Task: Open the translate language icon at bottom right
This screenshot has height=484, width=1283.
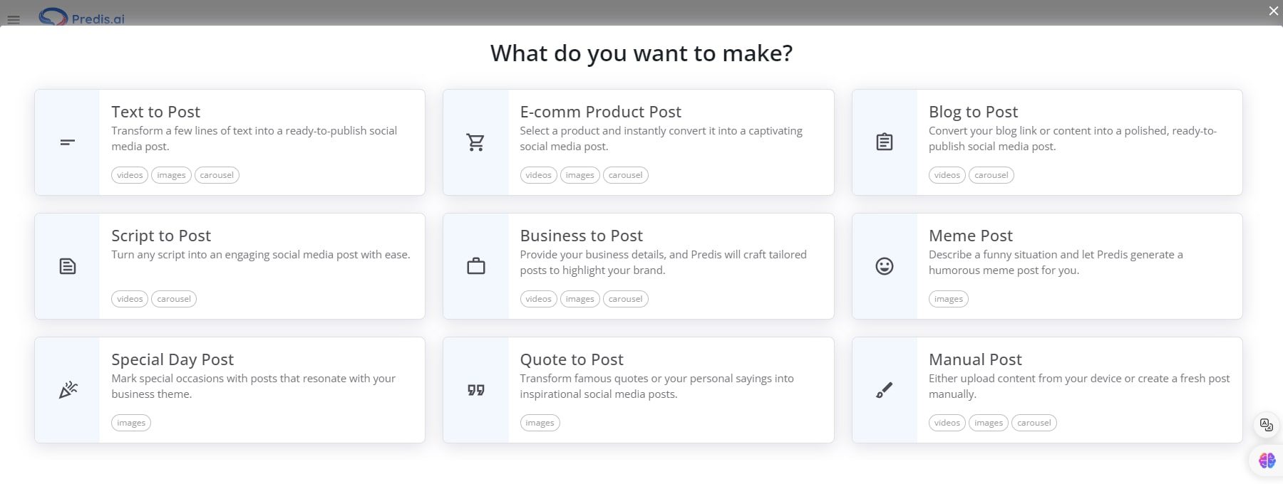Action: [x=1266, y=425]
